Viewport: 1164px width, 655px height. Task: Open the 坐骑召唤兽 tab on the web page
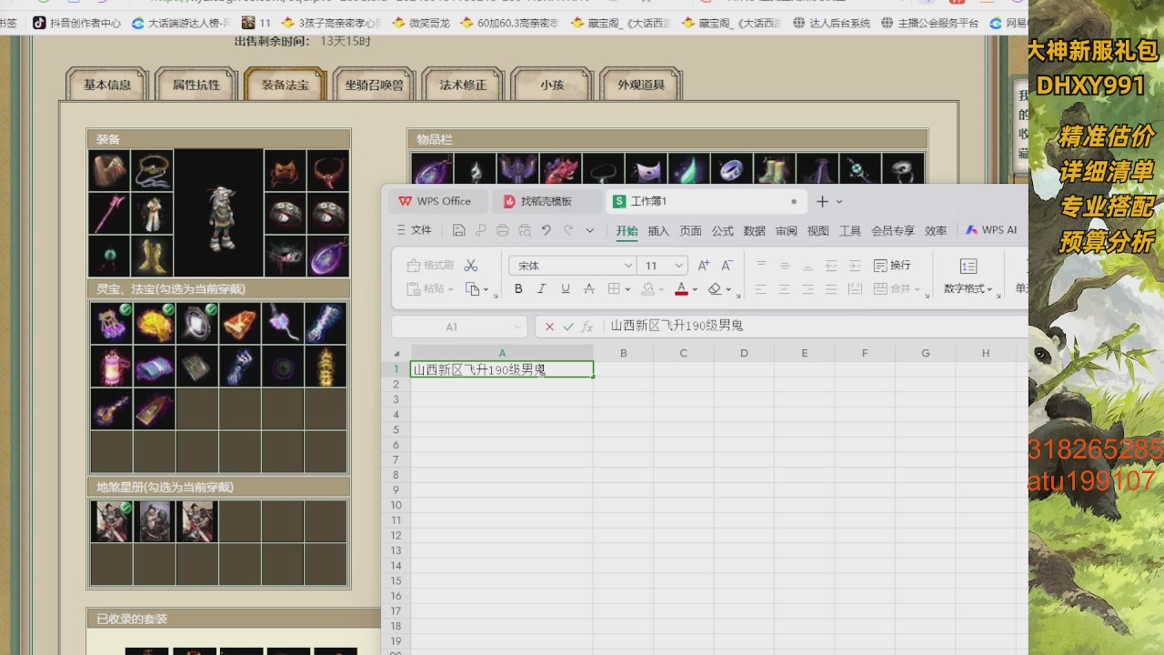point(375,85)
